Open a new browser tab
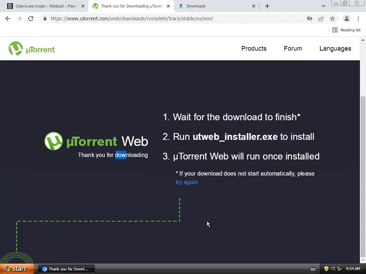This screenshot has width=366, height=274. click(x=267, y=6)
